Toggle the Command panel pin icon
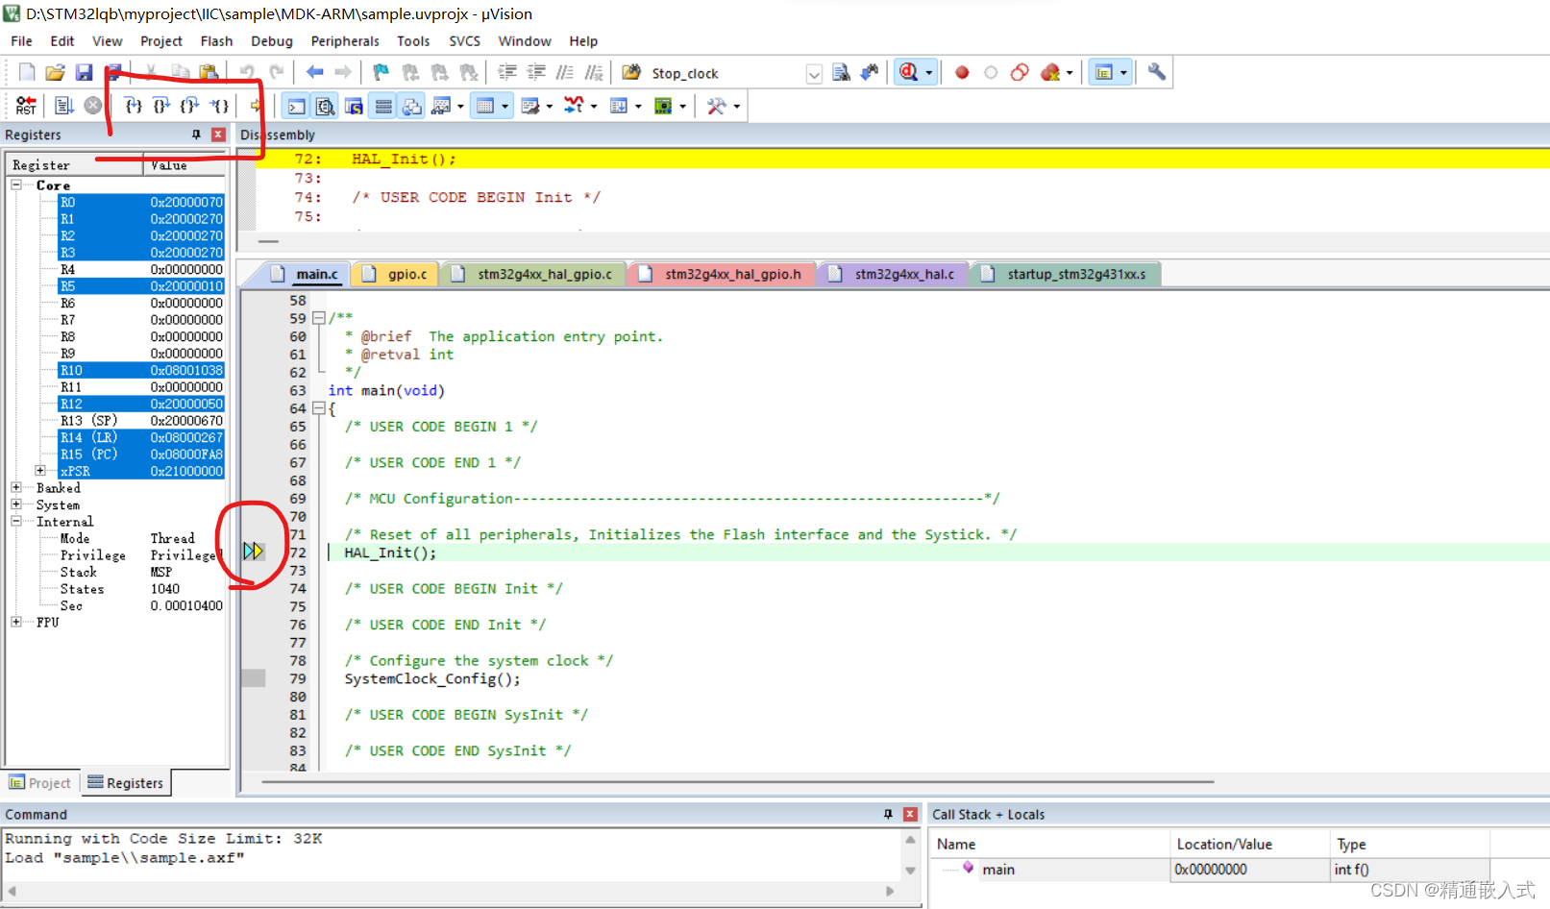This screenshot has width=1550, height=909. 888,814
